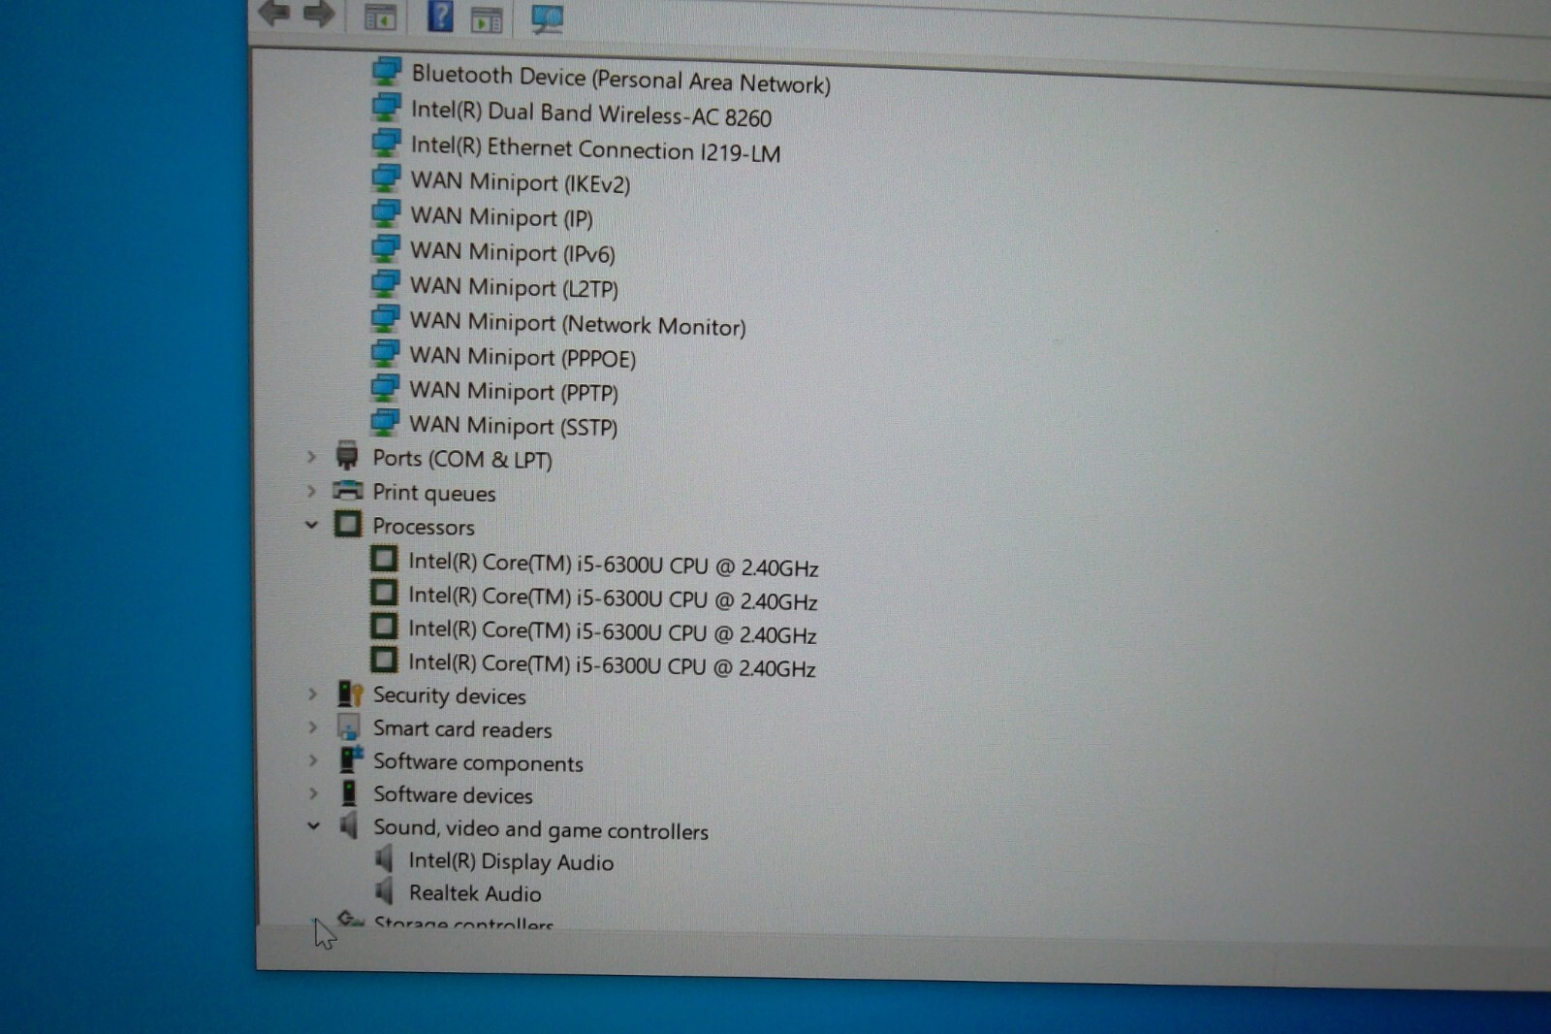
Task: Select the WAN Miniport (PPTP) adapter icon
Action: pos(385,387)
